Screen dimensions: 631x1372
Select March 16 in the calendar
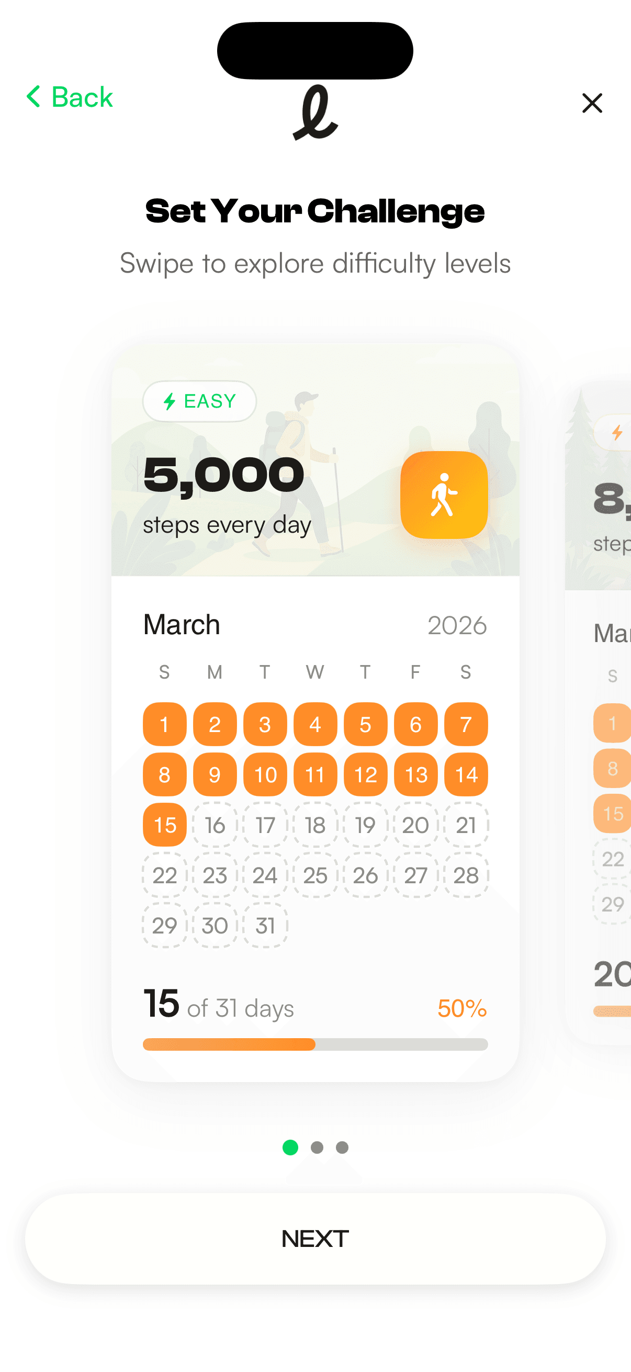[x=215, y=825]
